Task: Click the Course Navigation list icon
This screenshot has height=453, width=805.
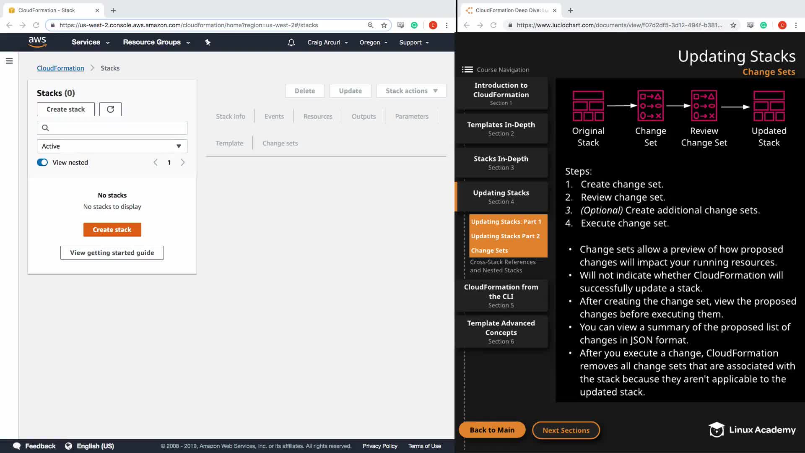Action: (x=467, y=70)
